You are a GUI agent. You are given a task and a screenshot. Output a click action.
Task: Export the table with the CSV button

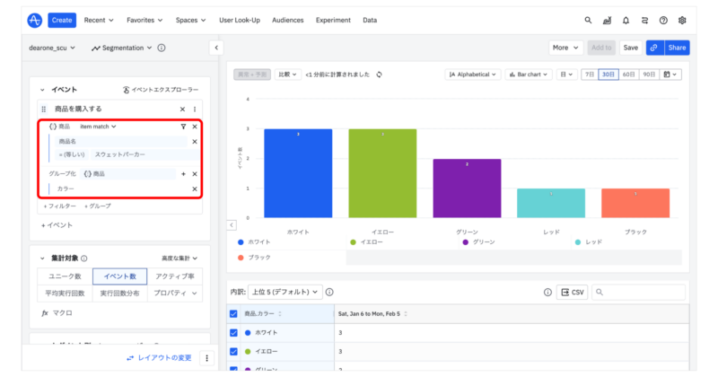point(572,292)
